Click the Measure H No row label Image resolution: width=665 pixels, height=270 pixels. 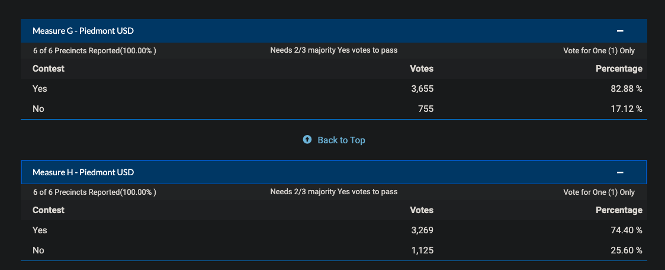point(38,250)
